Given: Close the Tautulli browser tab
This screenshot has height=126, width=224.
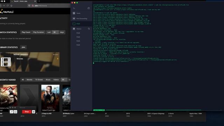Looking at the screenshot, I should tap(35, 1).
